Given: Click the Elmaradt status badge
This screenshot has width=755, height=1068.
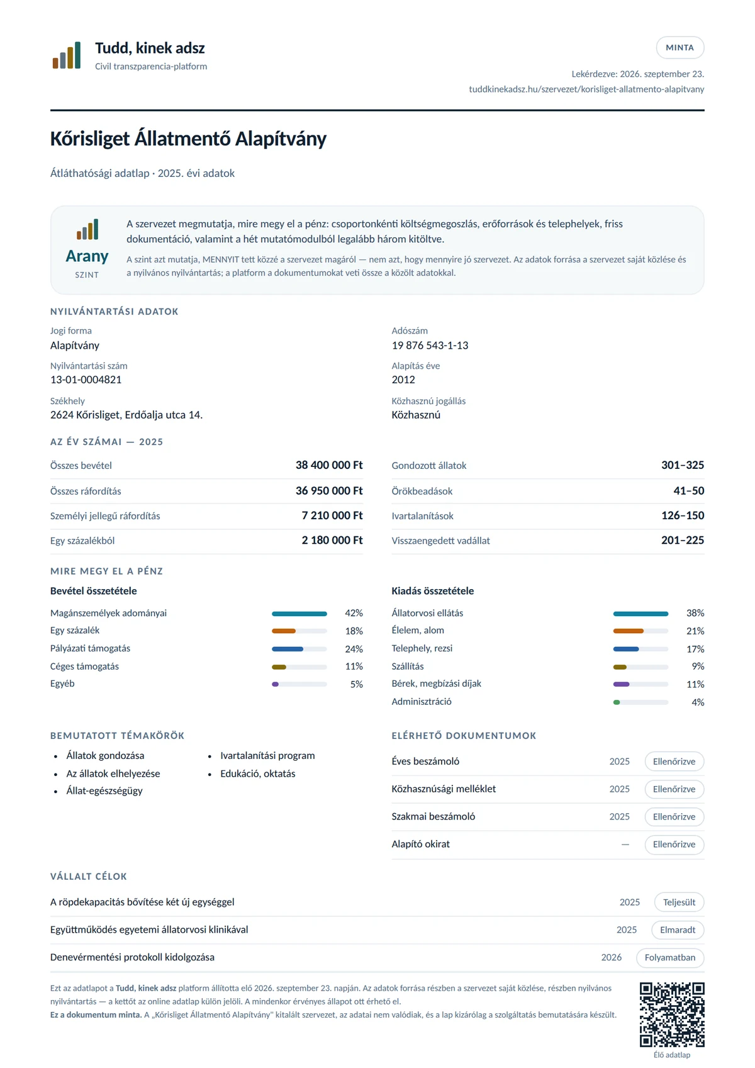Looking at the screenshot, I should click(678, 930).
